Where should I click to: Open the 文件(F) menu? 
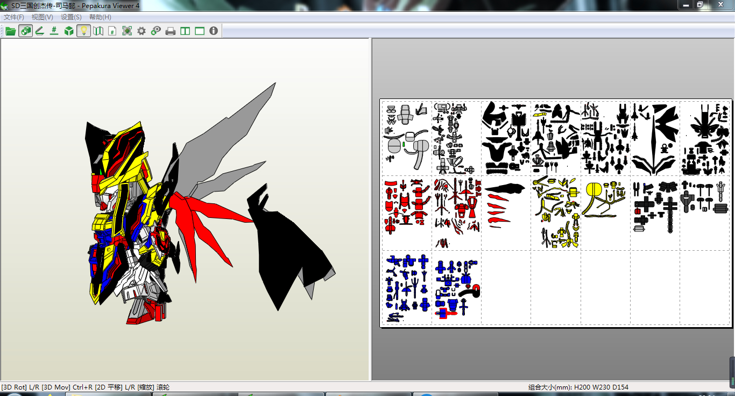click(x=14, y=17)
